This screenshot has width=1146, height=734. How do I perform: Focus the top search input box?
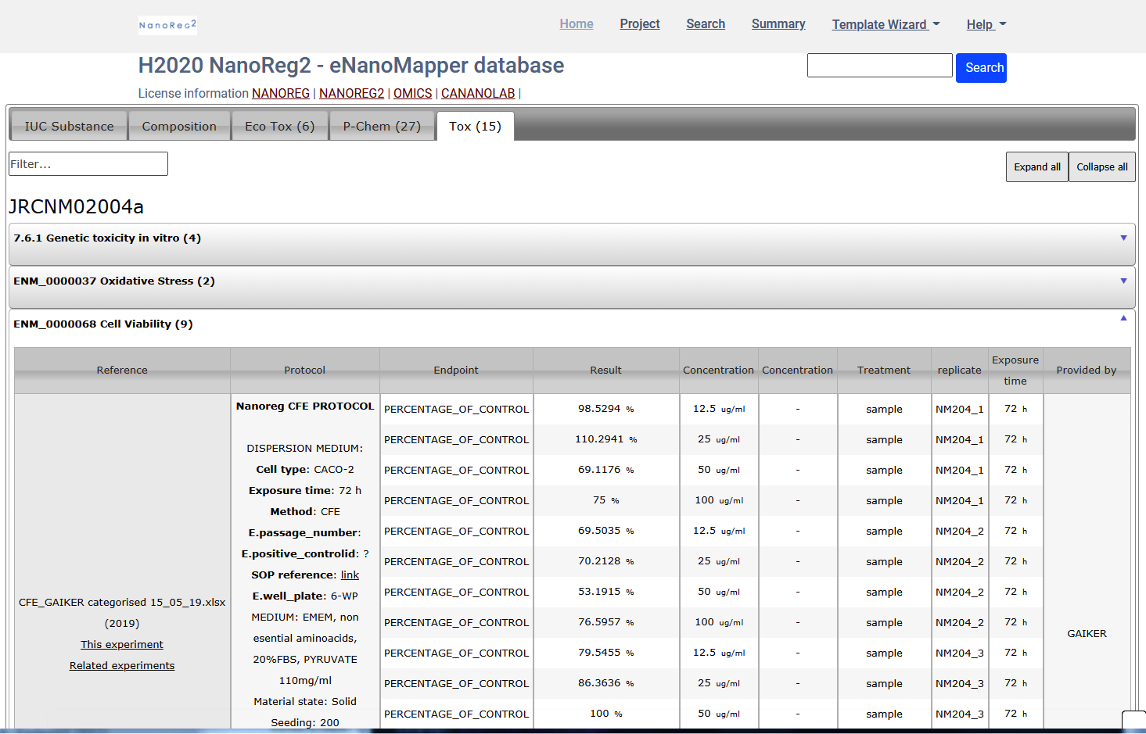point(879,66)
